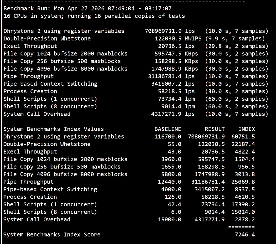276x244 pixels.
Task: Click the Process Creation value 58218.5 lps
Action: pos(176,91)
